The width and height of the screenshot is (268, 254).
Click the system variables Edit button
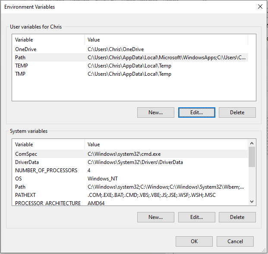pos(196,217)
